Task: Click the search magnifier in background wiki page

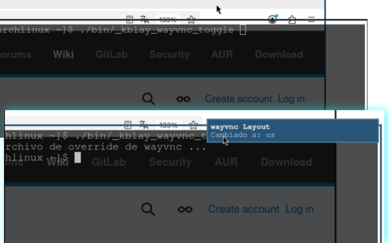Action: click(x=149, y=99)
